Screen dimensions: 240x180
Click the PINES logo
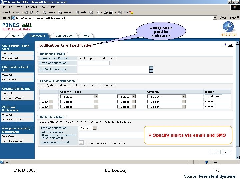coord(17,26)
